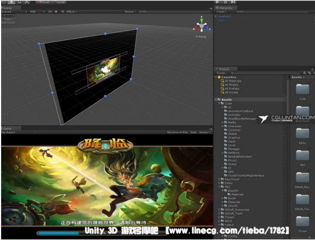Open the Effects dropdown in Scene view
Viewport: 315px width, 240px height.
(71, 12)
